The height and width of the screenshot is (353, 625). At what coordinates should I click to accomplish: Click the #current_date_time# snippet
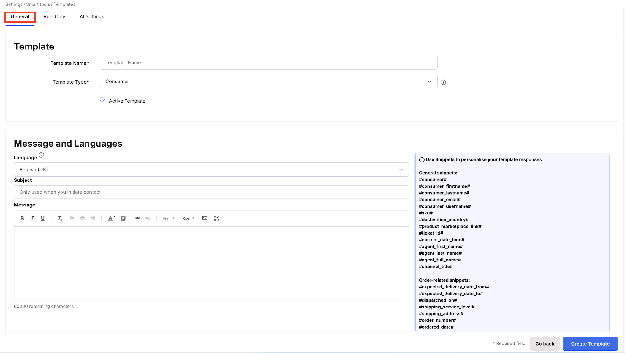click(x=442, y=240)
